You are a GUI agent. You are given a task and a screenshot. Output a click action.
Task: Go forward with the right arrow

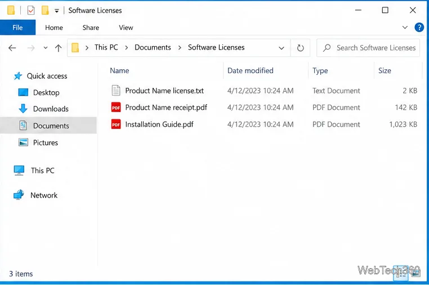(x=31, y=48)
